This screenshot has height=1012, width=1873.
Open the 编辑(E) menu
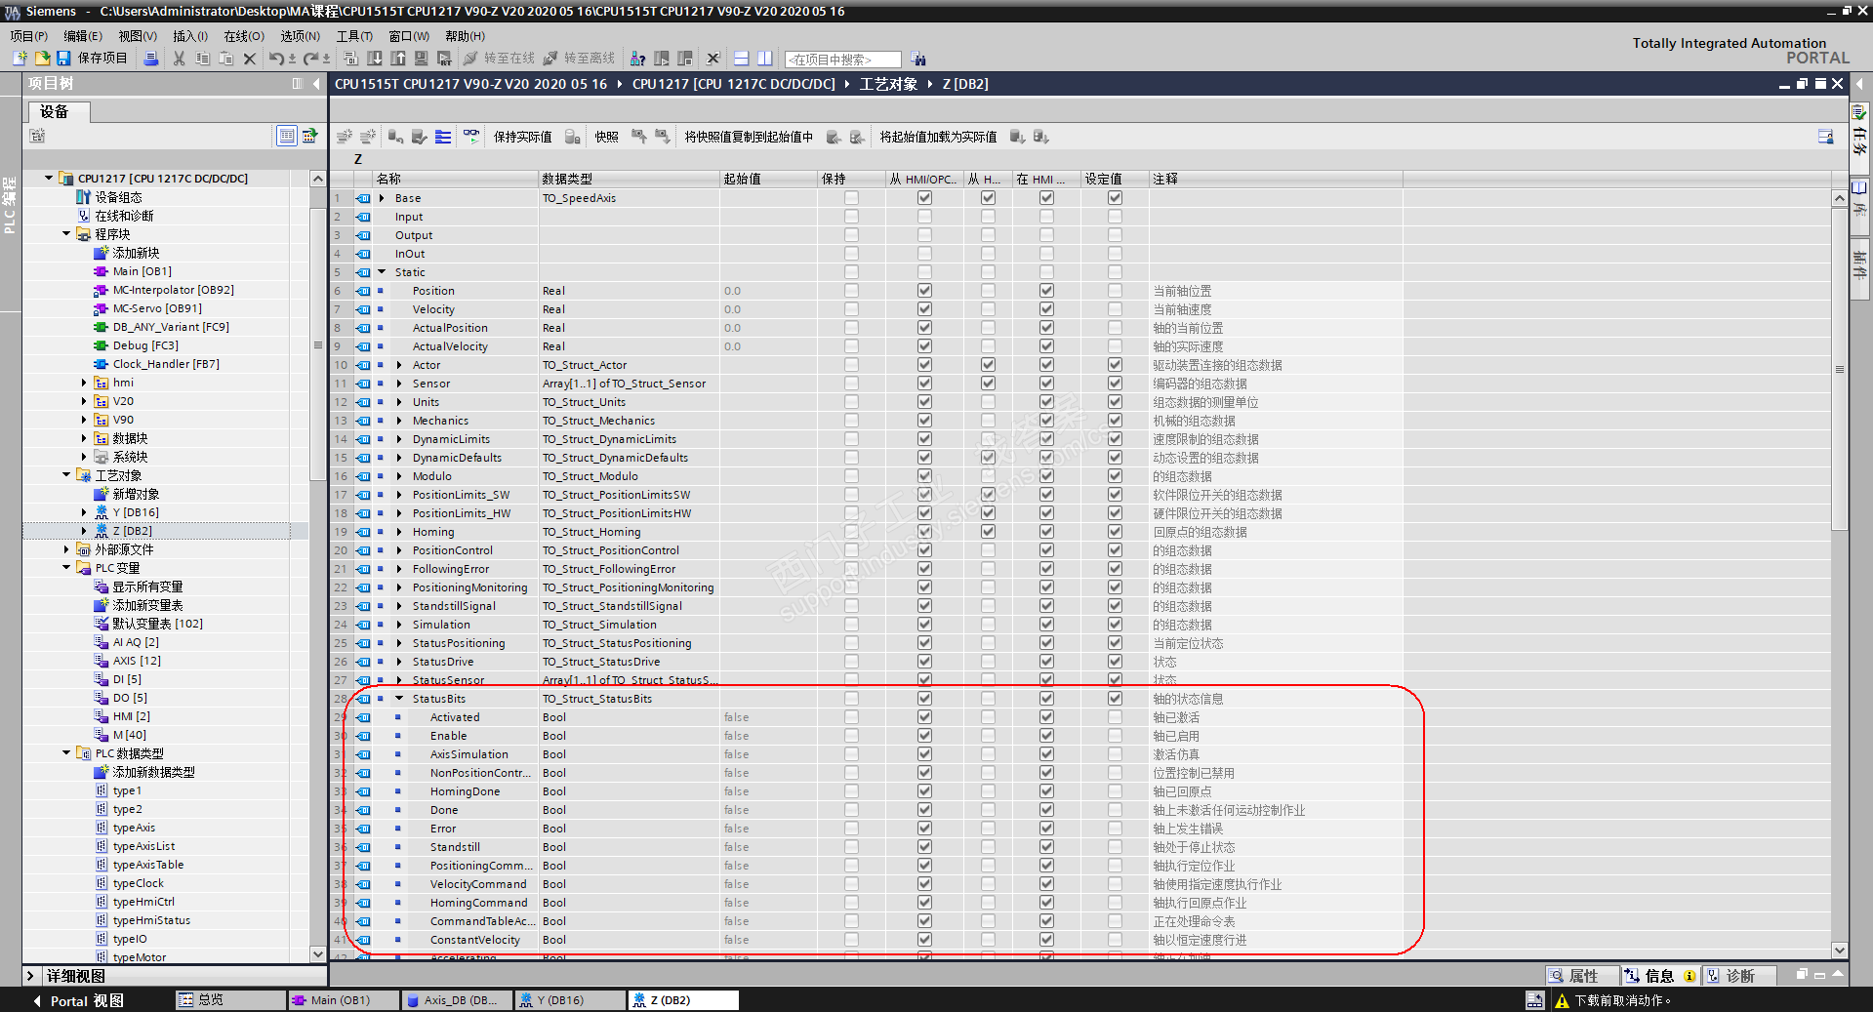(x=83, y=36)
